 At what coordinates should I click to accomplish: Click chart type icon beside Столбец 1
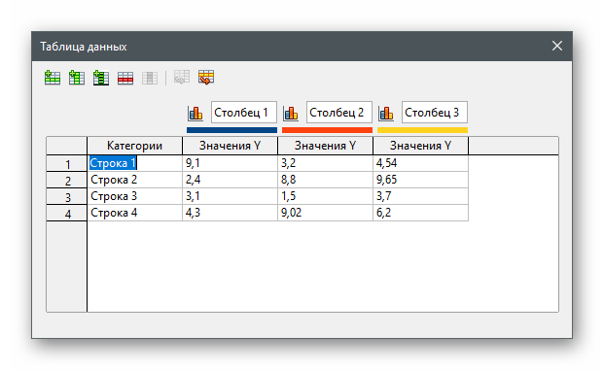point(195,113)
